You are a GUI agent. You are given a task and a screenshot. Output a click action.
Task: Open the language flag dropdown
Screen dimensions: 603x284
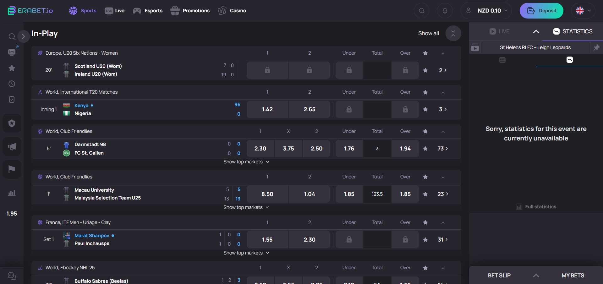pyautogui.click(x=583, y=11)
